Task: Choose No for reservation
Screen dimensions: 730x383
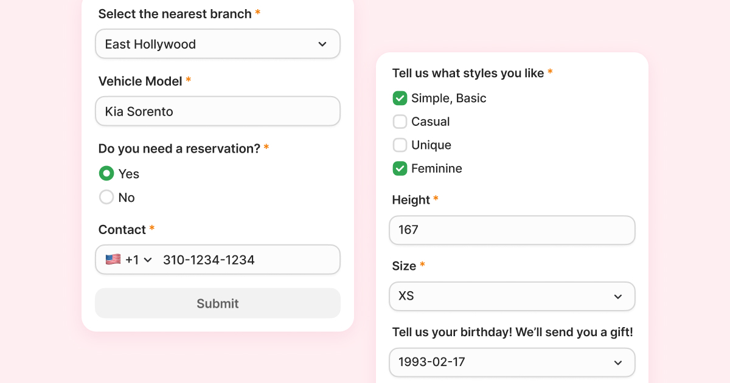Action: coord(106,198)
